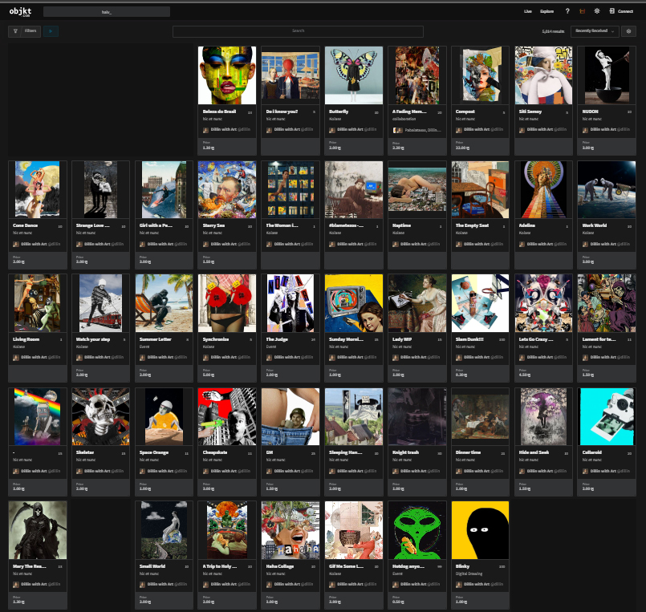
Task: Click the creator avatar on the Lady WIP card
Action: click(395, 358)
